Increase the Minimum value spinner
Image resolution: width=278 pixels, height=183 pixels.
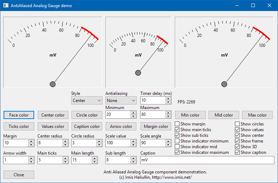[133, 113]
